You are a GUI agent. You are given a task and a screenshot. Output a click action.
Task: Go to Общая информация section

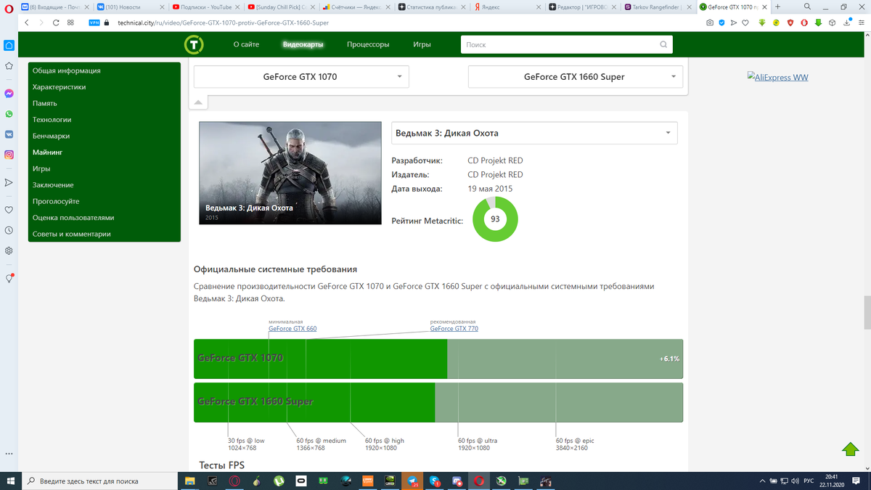pos(67,70)
